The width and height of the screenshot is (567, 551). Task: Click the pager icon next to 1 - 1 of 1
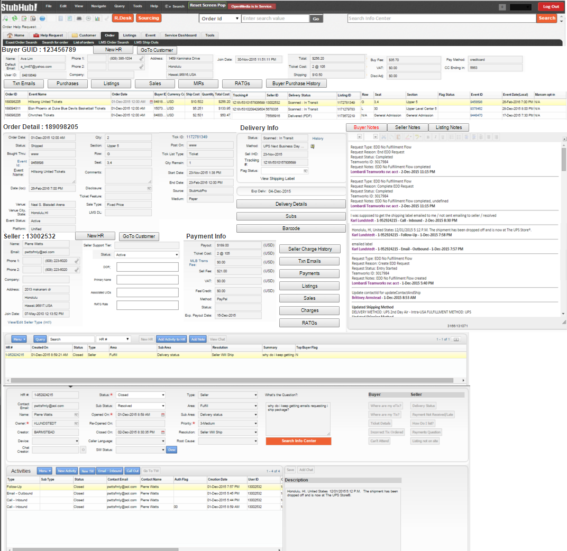[x=456, y=339]
